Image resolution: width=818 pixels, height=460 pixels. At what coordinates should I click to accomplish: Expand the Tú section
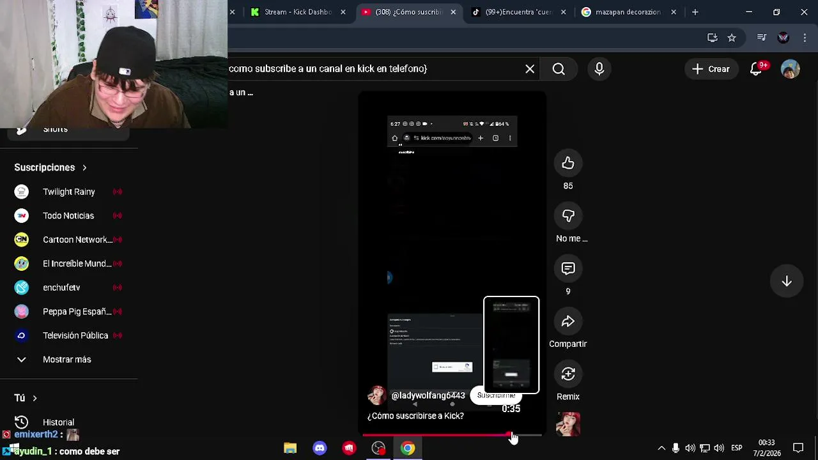(x=26, y=398)
